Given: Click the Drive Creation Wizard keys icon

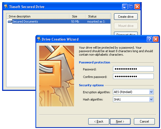Looking at the screenshot, I should pyautogui.click(x=39, y=39).
